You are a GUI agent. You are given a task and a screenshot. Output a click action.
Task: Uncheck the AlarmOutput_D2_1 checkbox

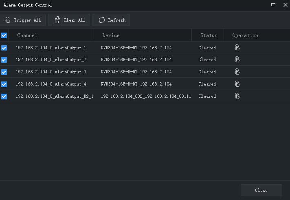point(4,97)
